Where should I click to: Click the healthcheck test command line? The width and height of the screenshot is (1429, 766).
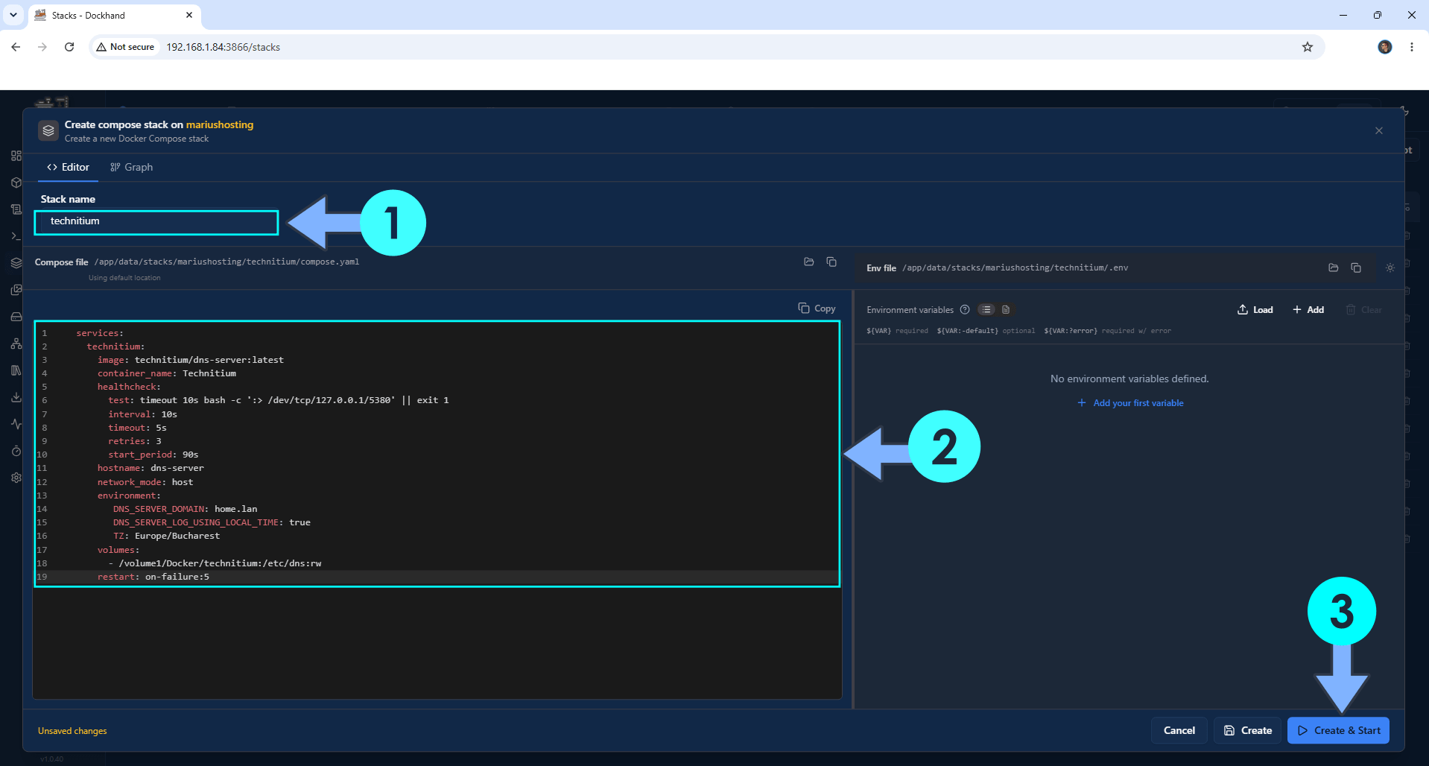(x=279, y=400)
